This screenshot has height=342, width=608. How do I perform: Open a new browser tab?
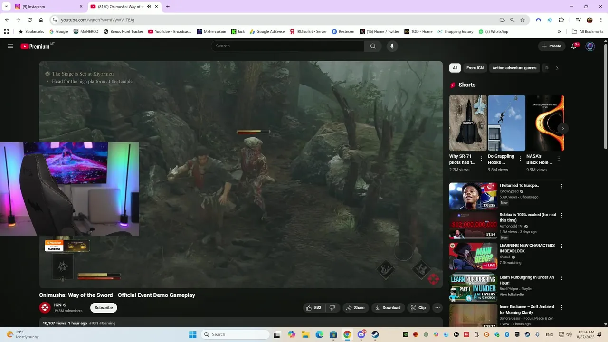pyautogui.click(x=168, y=7)
